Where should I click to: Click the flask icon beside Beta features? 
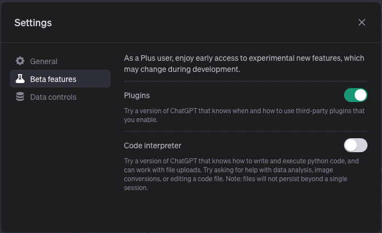[x=20, y=79]
